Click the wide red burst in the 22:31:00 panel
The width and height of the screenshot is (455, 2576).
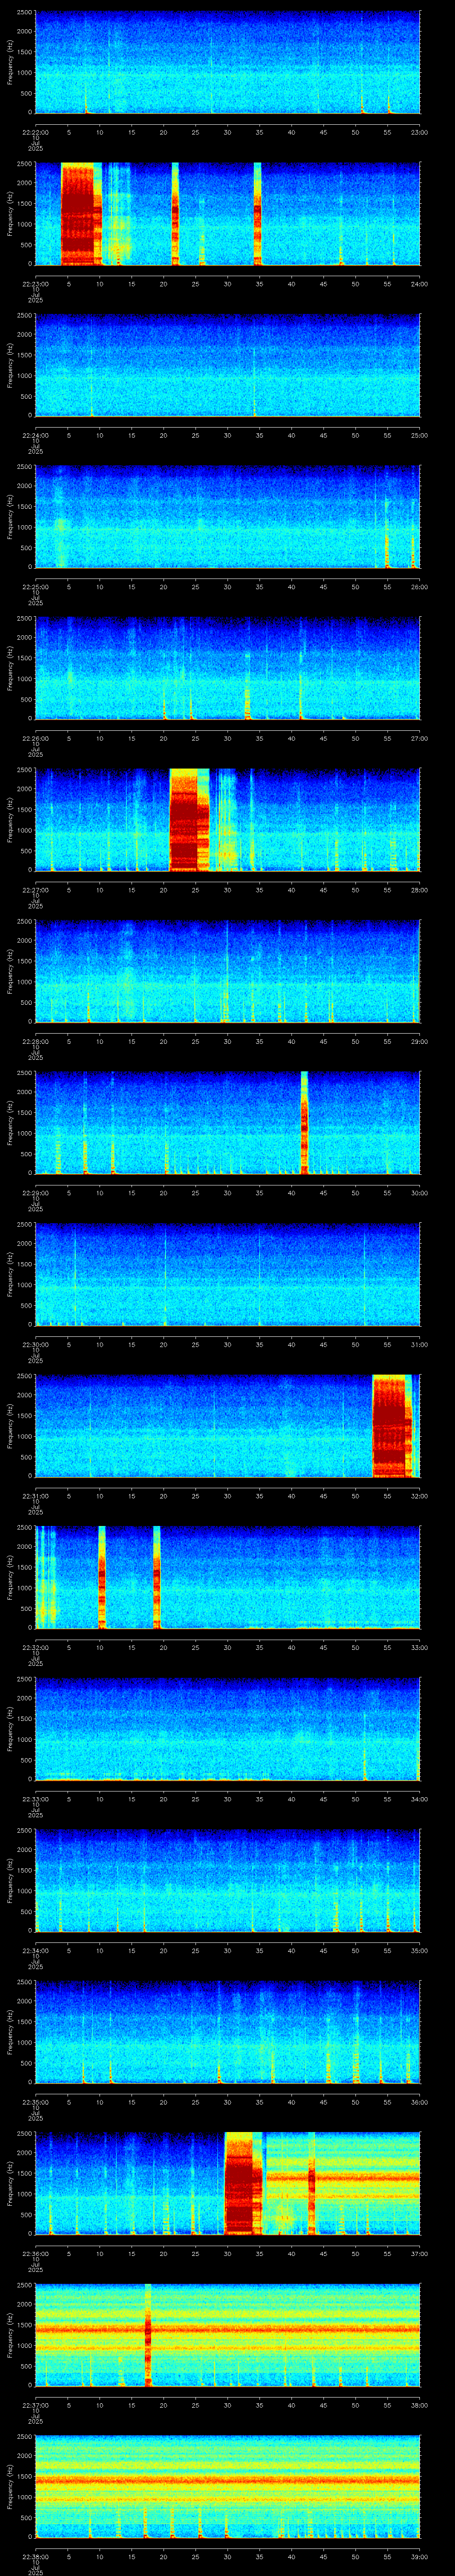[x=392, y=1426]
